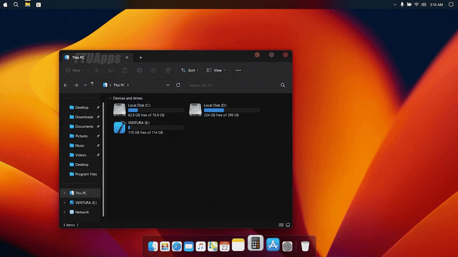
Task: Open Music app in the dock
Action: [201, 246]
